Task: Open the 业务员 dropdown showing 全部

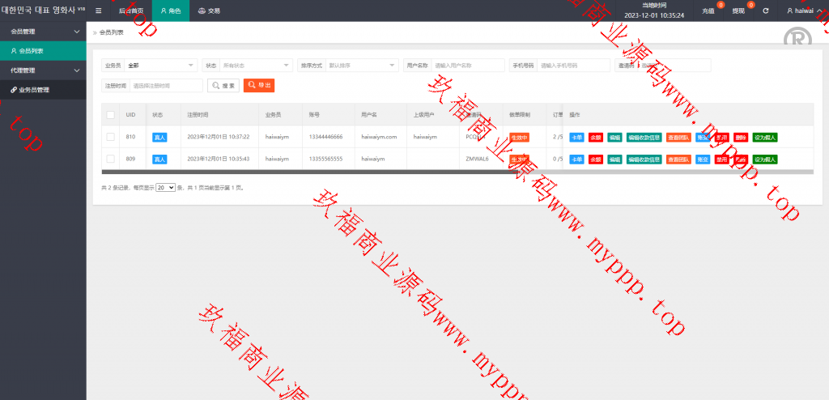Action: [x=160, y=65]
